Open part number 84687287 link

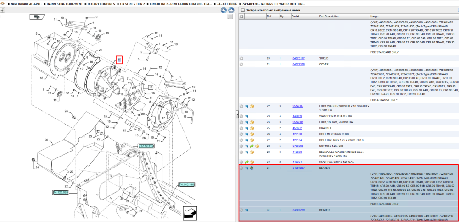click(x=299, y=168)
